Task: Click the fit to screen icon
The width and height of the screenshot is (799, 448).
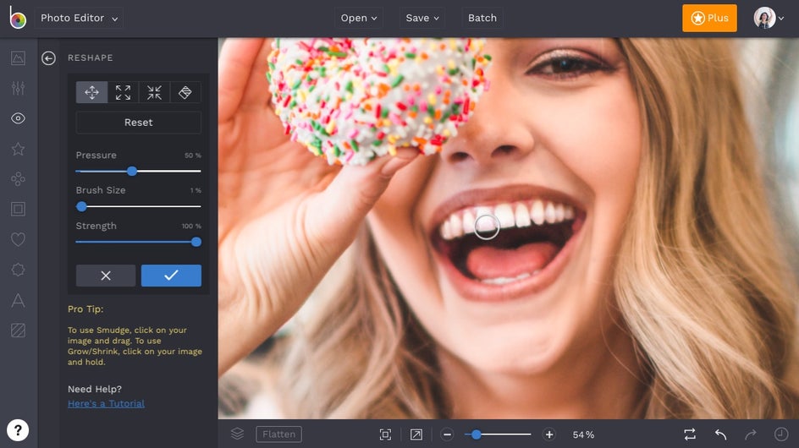Action: tap(385, 434)
